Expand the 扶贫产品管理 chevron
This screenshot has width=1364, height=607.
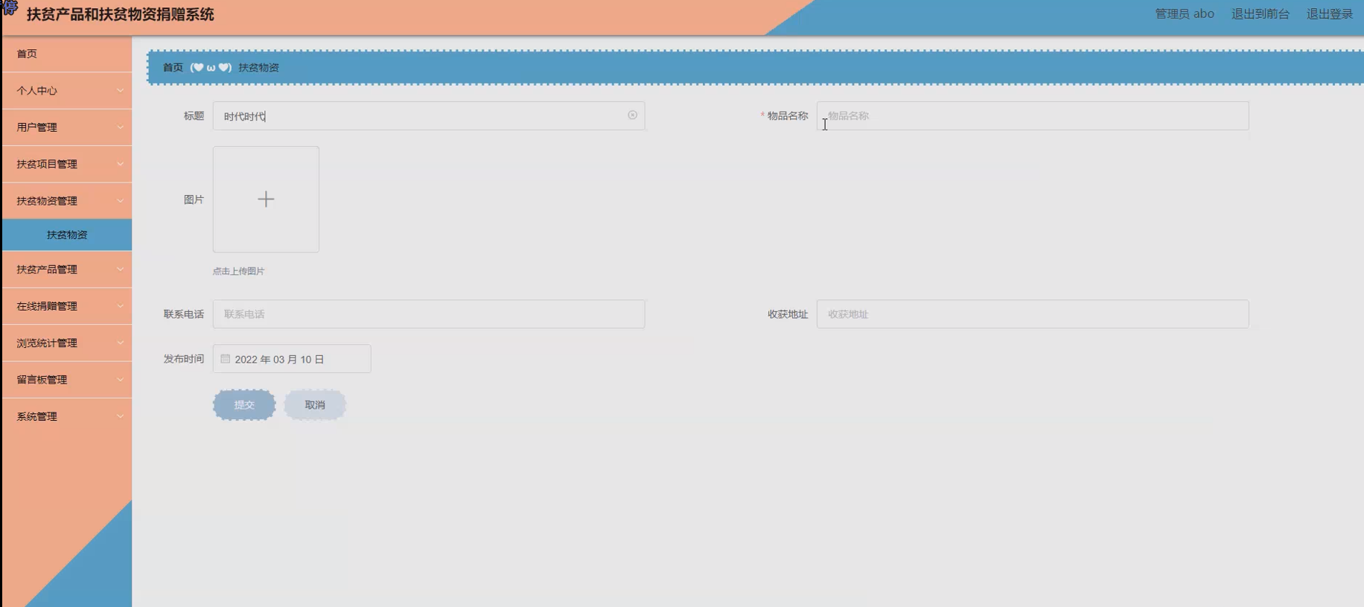[120, 270]
